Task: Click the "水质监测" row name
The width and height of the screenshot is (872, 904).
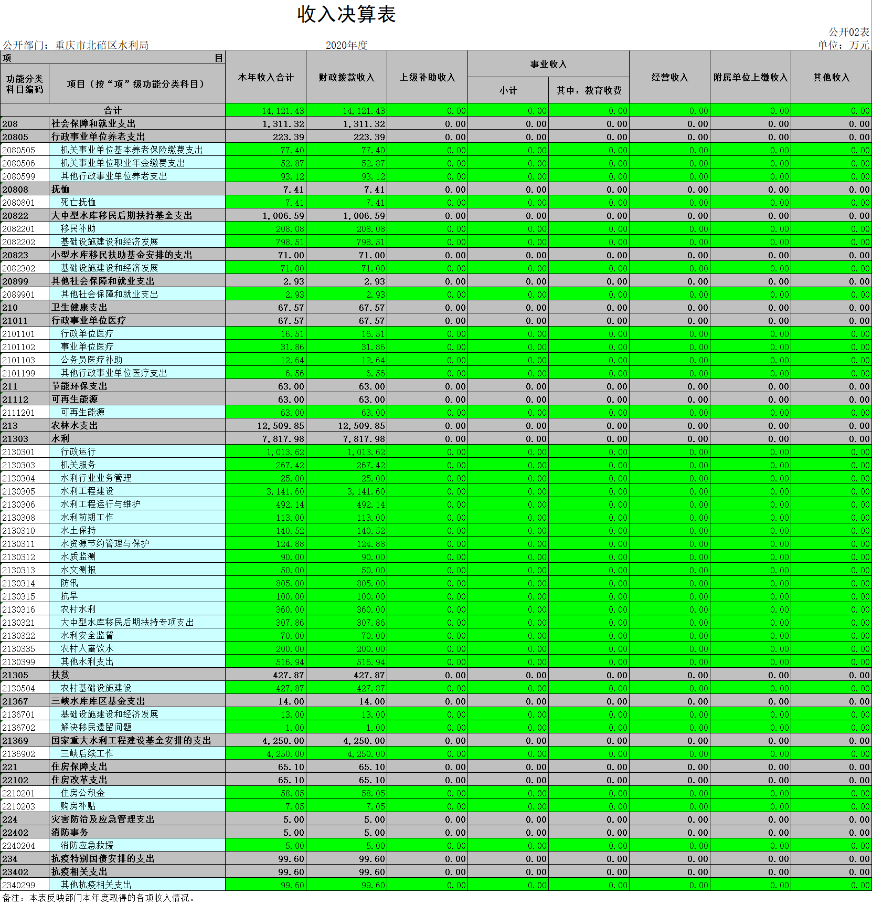Action: point(78,556)
